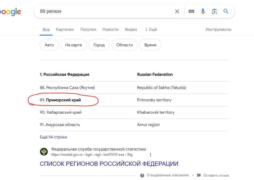
Task: Click the Rosstat site favicon
Action: point(44,152)
